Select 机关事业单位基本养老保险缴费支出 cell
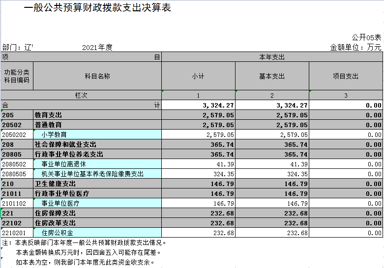This screenshot has width=384, height=268. coord(97,174)
